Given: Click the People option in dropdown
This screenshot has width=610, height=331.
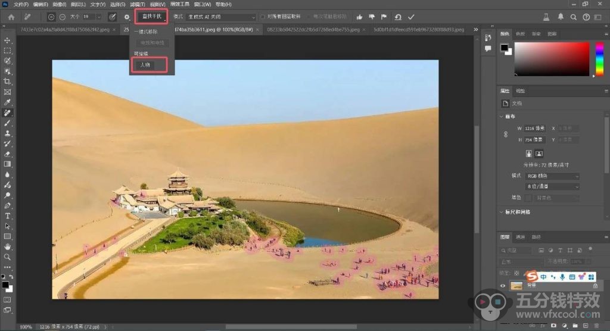Looking at the screenshot, I should (145, 65).
